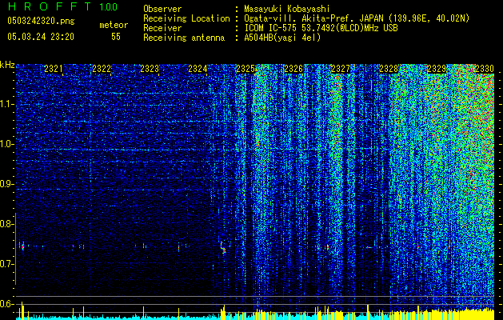Click the 0.8 kHz axis label
This screenshot has width=503, height=320.
point(6,224)
